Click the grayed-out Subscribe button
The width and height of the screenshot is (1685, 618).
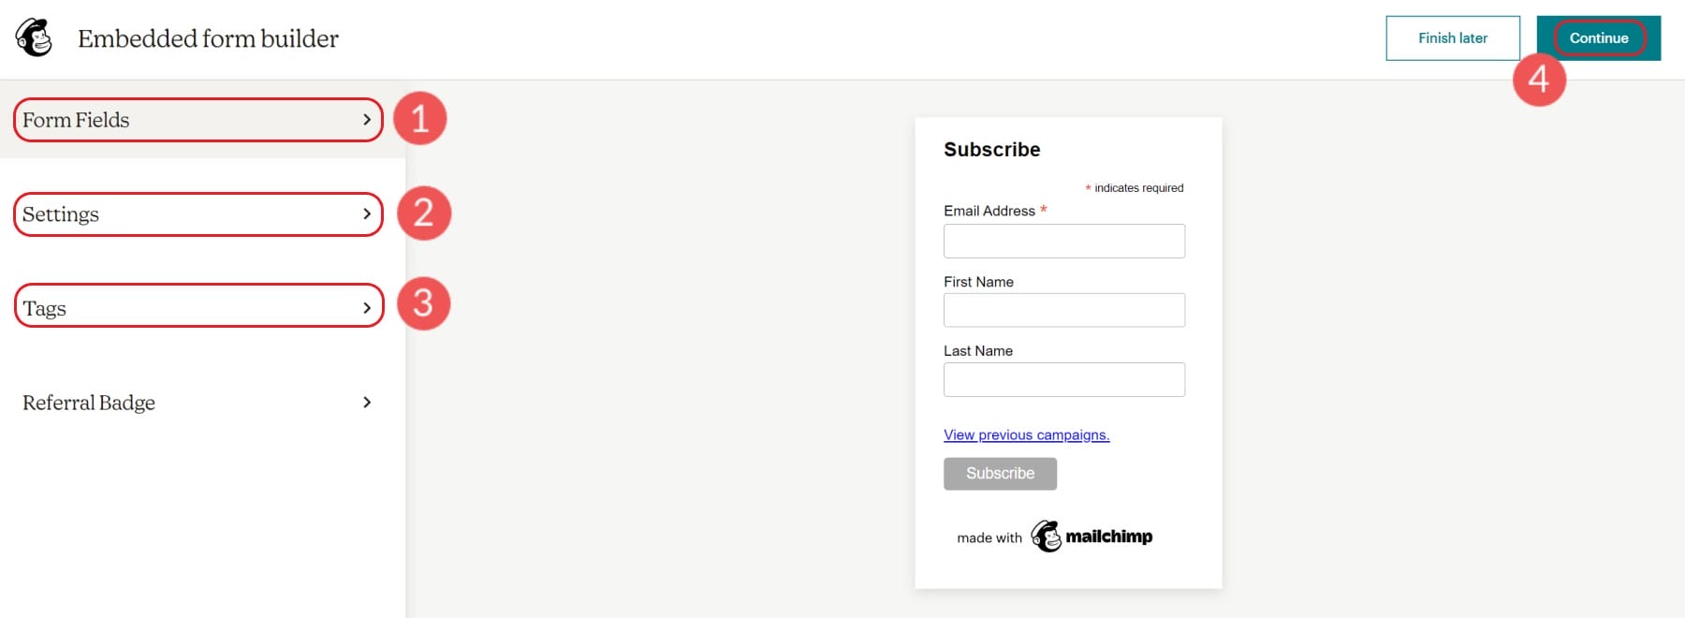coord(999,473)
